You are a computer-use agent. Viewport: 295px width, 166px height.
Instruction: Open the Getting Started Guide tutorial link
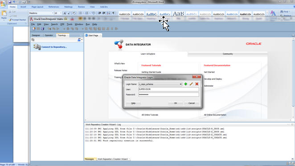(x=151, y=72)
